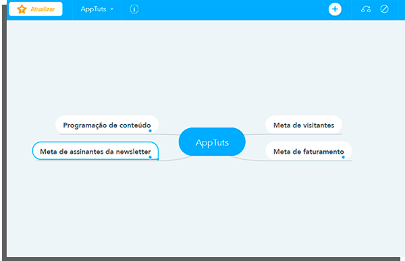
Task: Select the Meta de faturamento node
Action: tap(308, 151)
